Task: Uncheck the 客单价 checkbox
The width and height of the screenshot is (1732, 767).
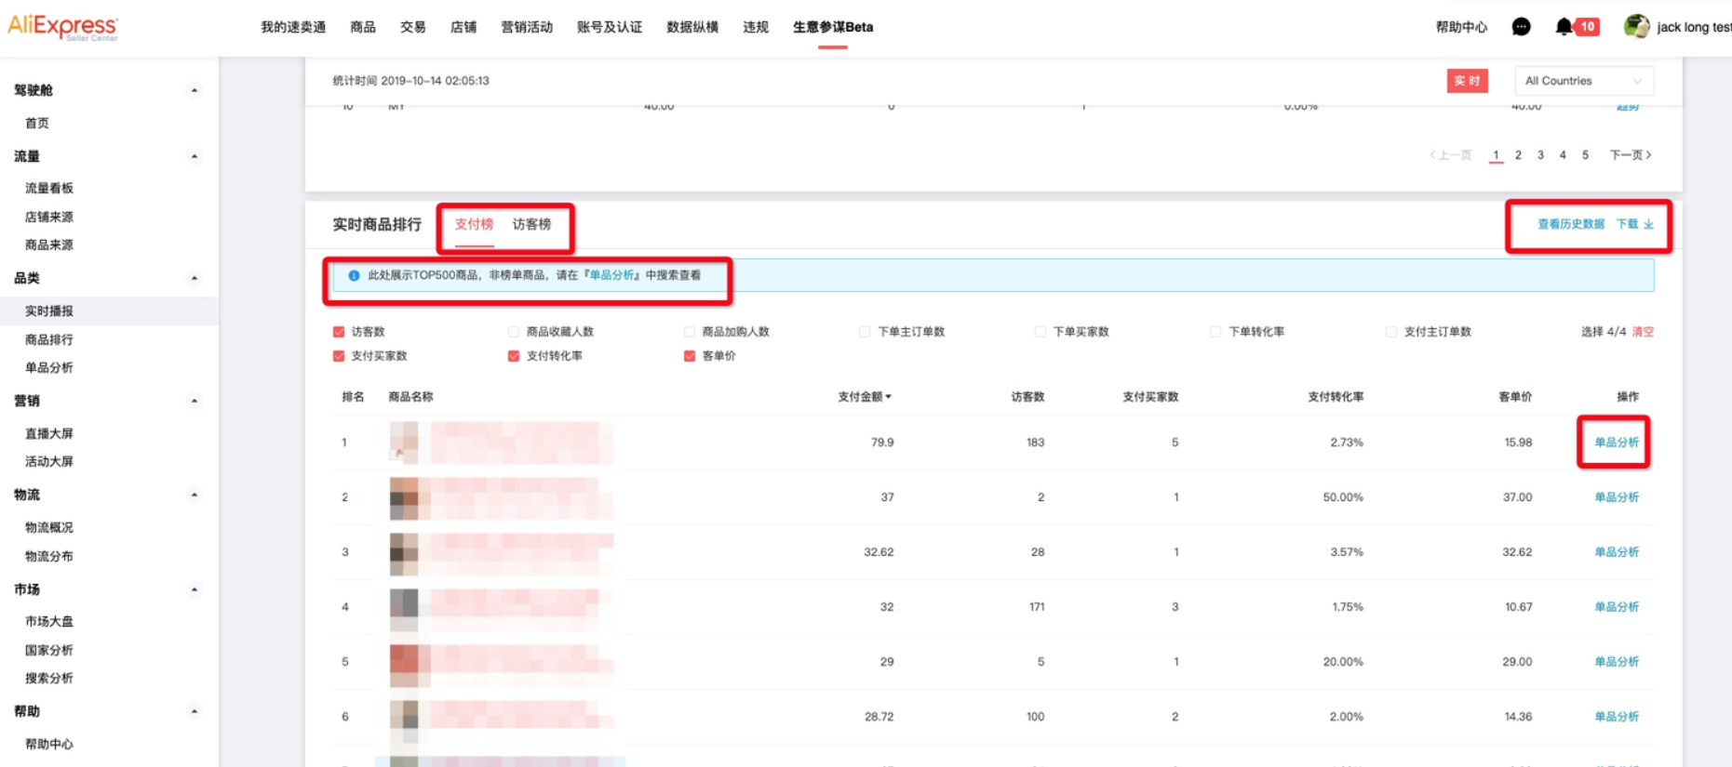Action: (x=690, y=356)
